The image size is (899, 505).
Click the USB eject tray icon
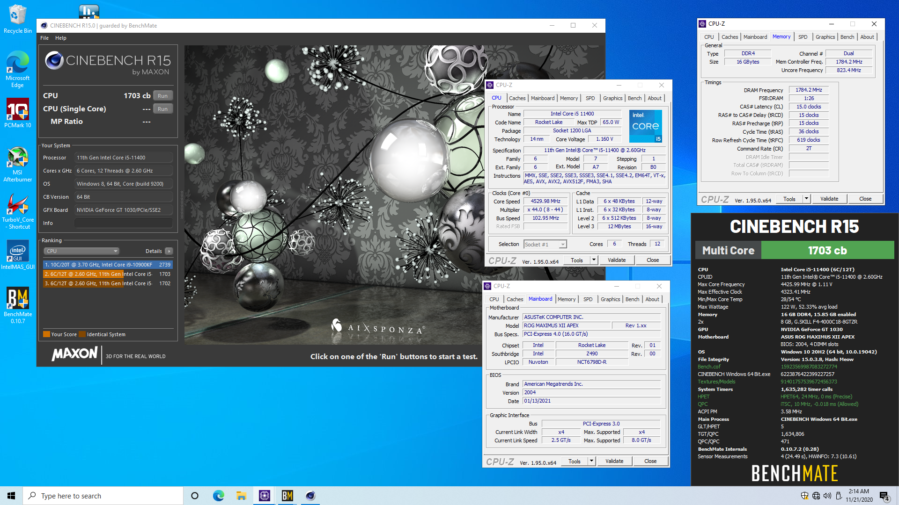pos(839,496)
